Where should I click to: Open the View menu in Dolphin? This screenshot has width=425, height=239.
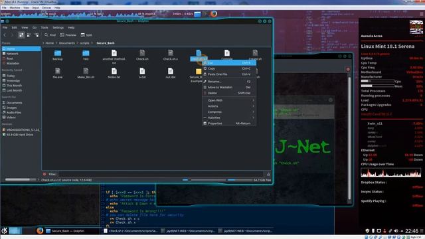pyautogui.click(x=25, y=28)
